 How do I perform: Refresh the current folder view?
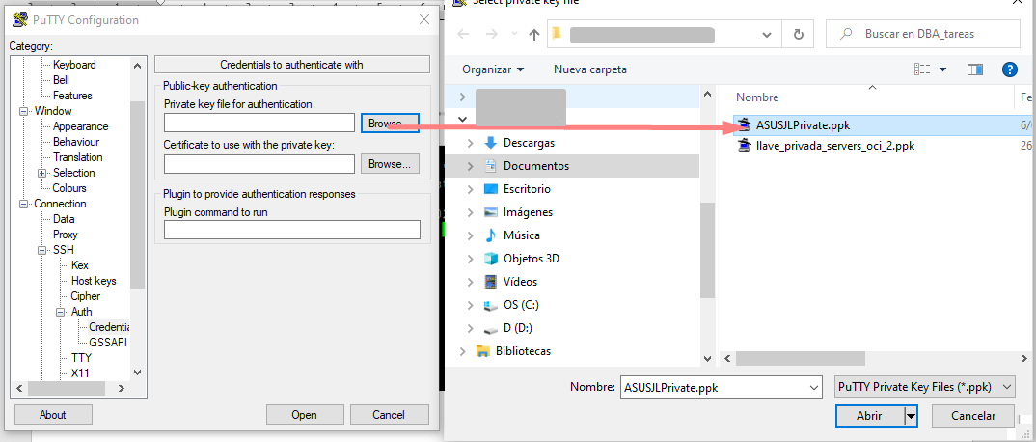[798, 34]
